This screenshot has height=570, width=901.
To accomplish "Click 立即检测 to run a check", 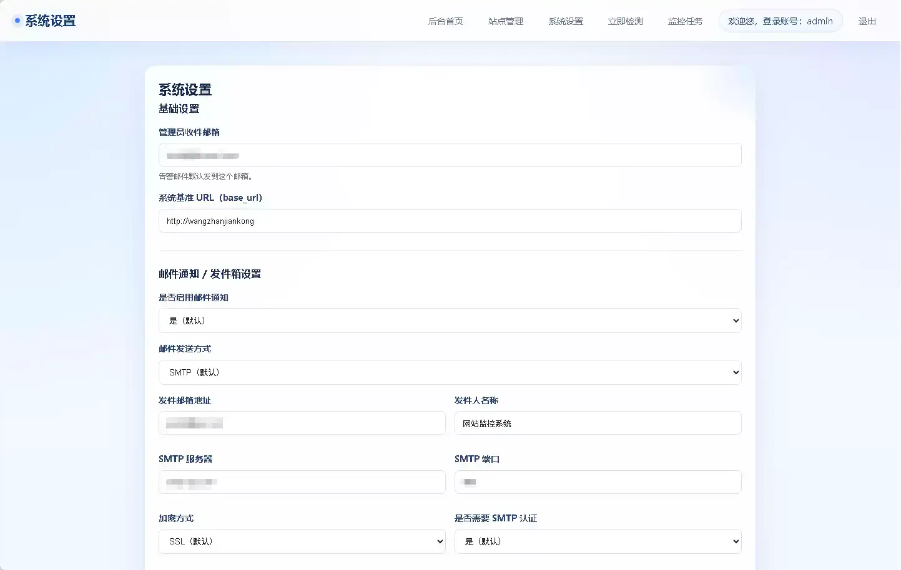I will [625, 21].
